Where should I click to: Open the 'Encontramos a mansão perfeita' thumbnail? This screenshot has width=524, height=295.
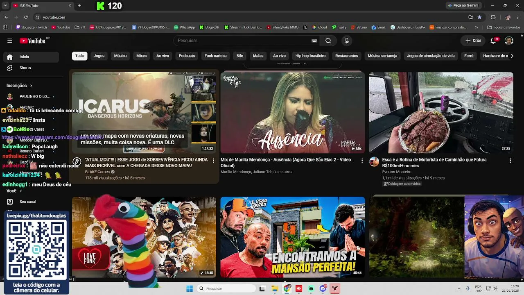click(x=293, y=237)
